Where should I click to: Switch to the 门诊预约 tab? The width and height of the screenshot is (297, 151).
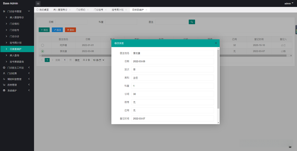(x=80, y=10)
